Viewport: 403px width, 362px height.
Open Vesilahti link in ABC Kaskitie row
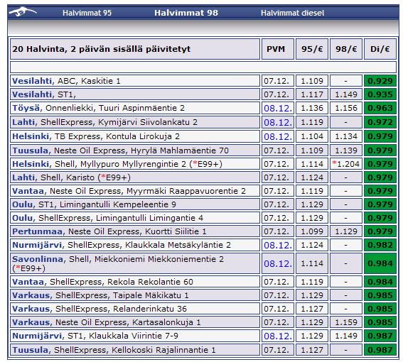click(32, 81)
